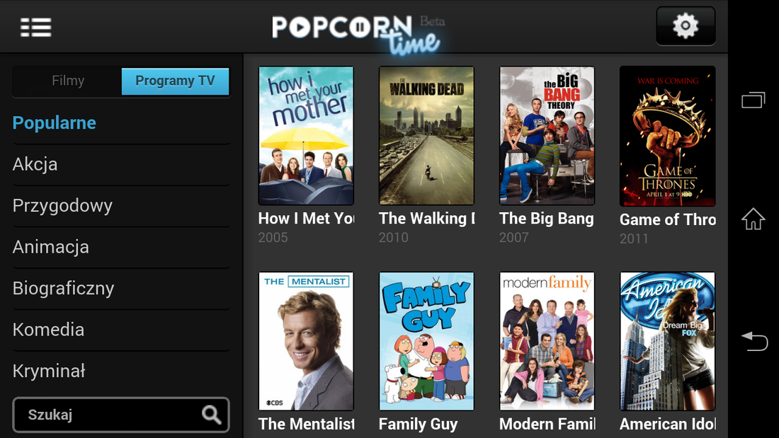Select the Programy TV tab

pos(176,81)
